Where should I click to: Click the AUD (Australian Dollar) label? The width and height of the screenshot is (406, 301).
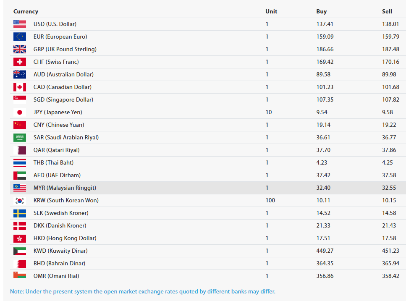click(x=63, y=75)
